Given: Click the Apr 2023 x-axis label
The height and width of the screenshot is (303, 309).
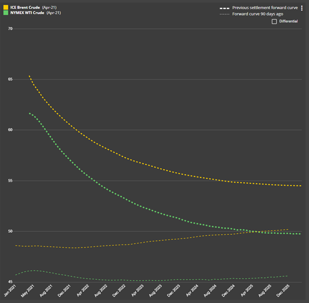Looking at the screenshot, I should [138, 291].
